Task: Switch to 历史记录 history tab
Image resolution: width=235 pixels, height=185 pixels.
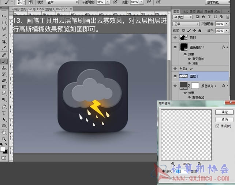Action: 209,12
